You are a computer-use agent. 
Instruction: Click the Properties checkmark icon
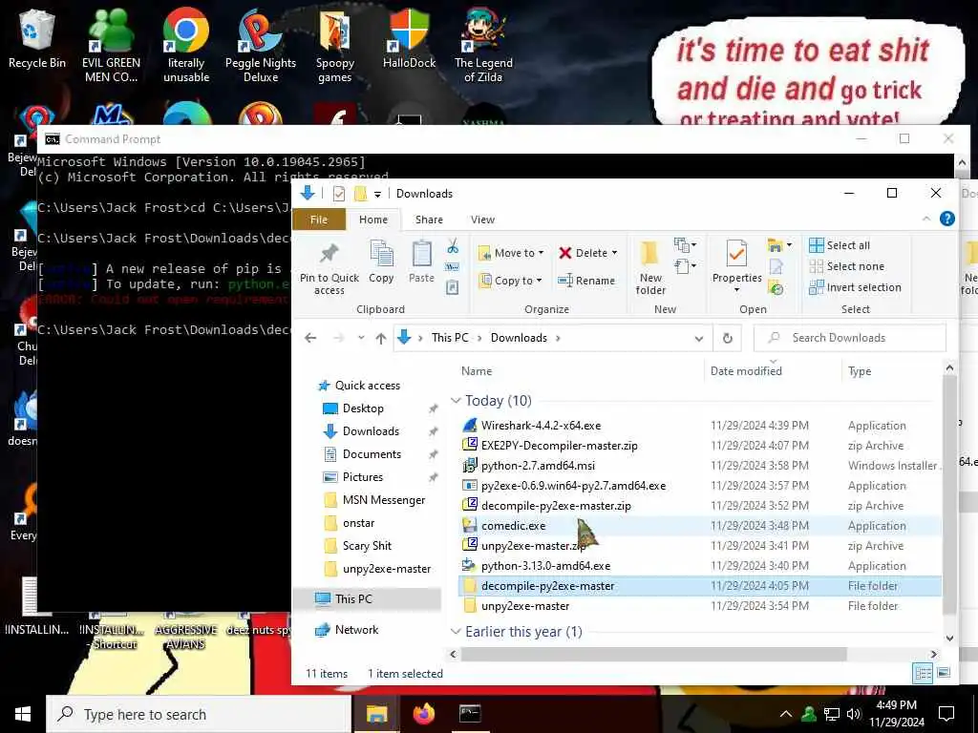click(x=736, y=254)
